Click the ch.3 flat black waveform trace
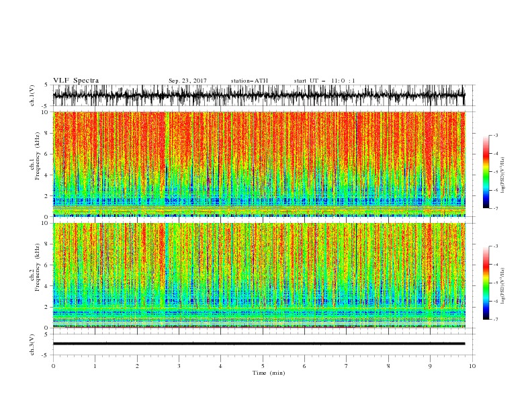The width and height of the screenshot is (532, 411). pos(259,344)
